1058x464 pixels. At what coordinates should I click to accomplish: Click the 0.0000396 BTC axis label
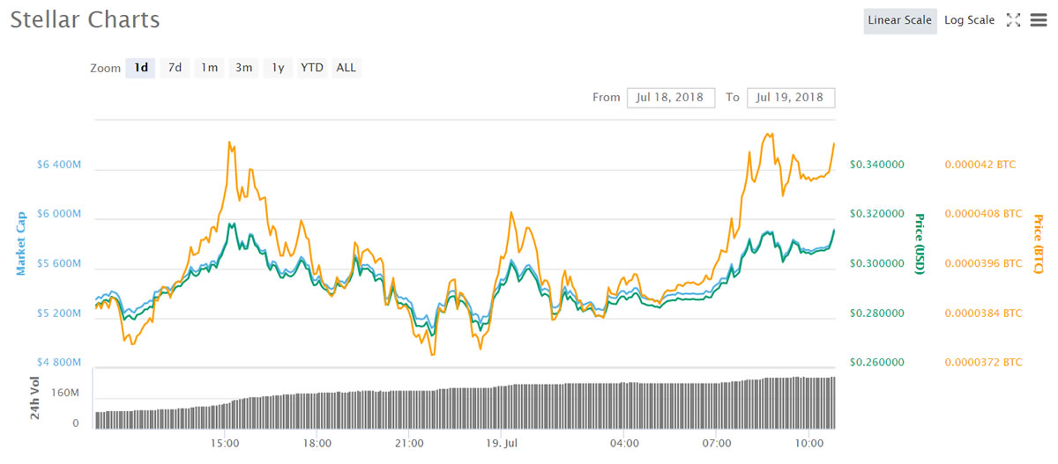coord(983,263)
